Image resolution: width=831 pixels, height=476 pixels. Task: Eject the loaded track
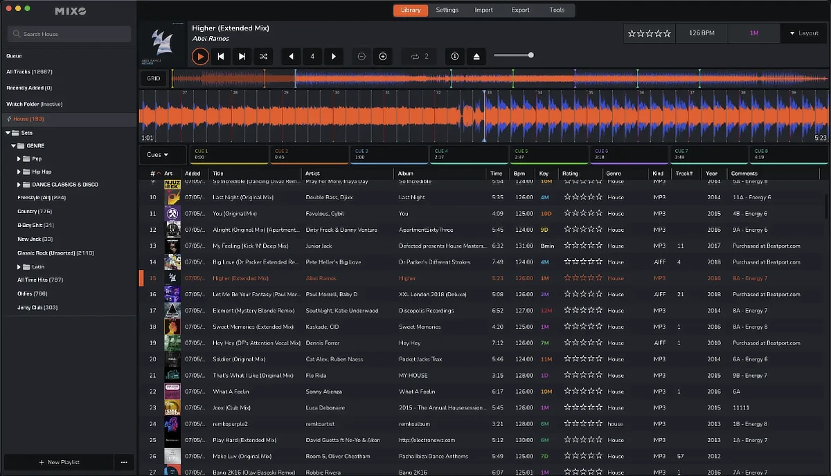click(476, 57)
